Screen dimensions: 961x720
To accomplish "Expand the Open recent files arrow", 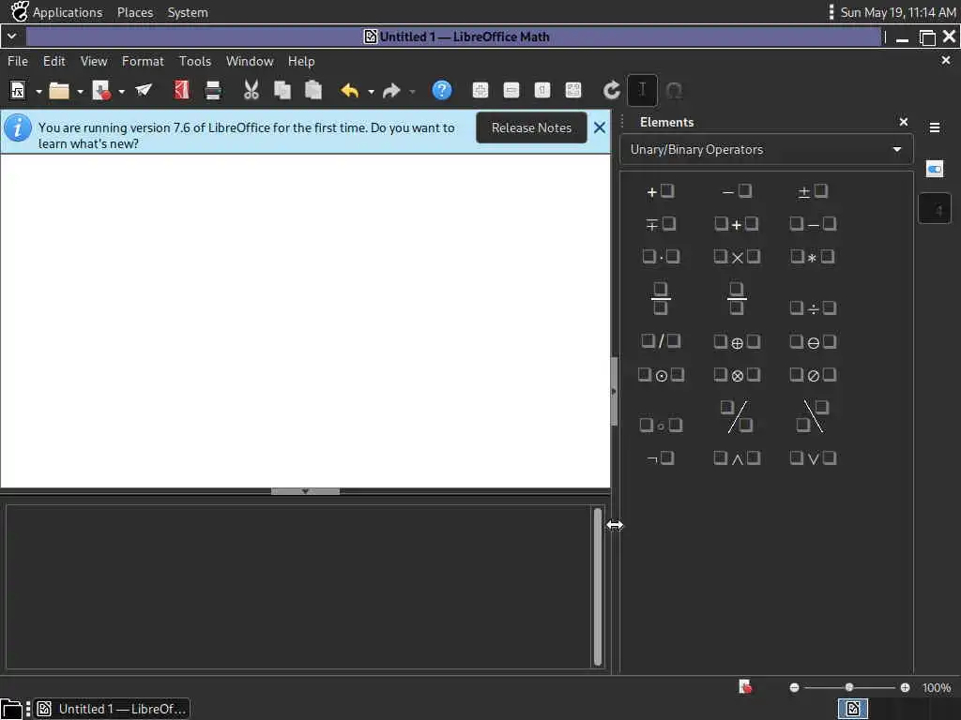I will click(x=81, y=91).
